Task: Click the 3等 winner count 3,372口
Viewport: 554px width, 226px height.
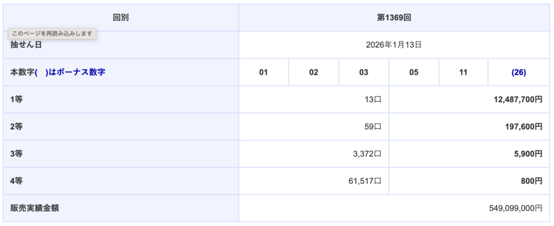Action: pos(367,154)
